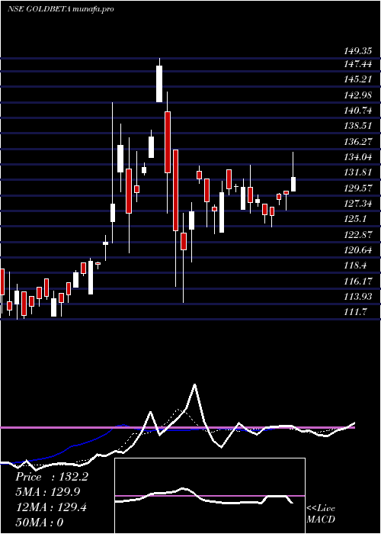Screen dimensions: 381x534
Task: Select the 120.64 price axis label
Action: 358,250
